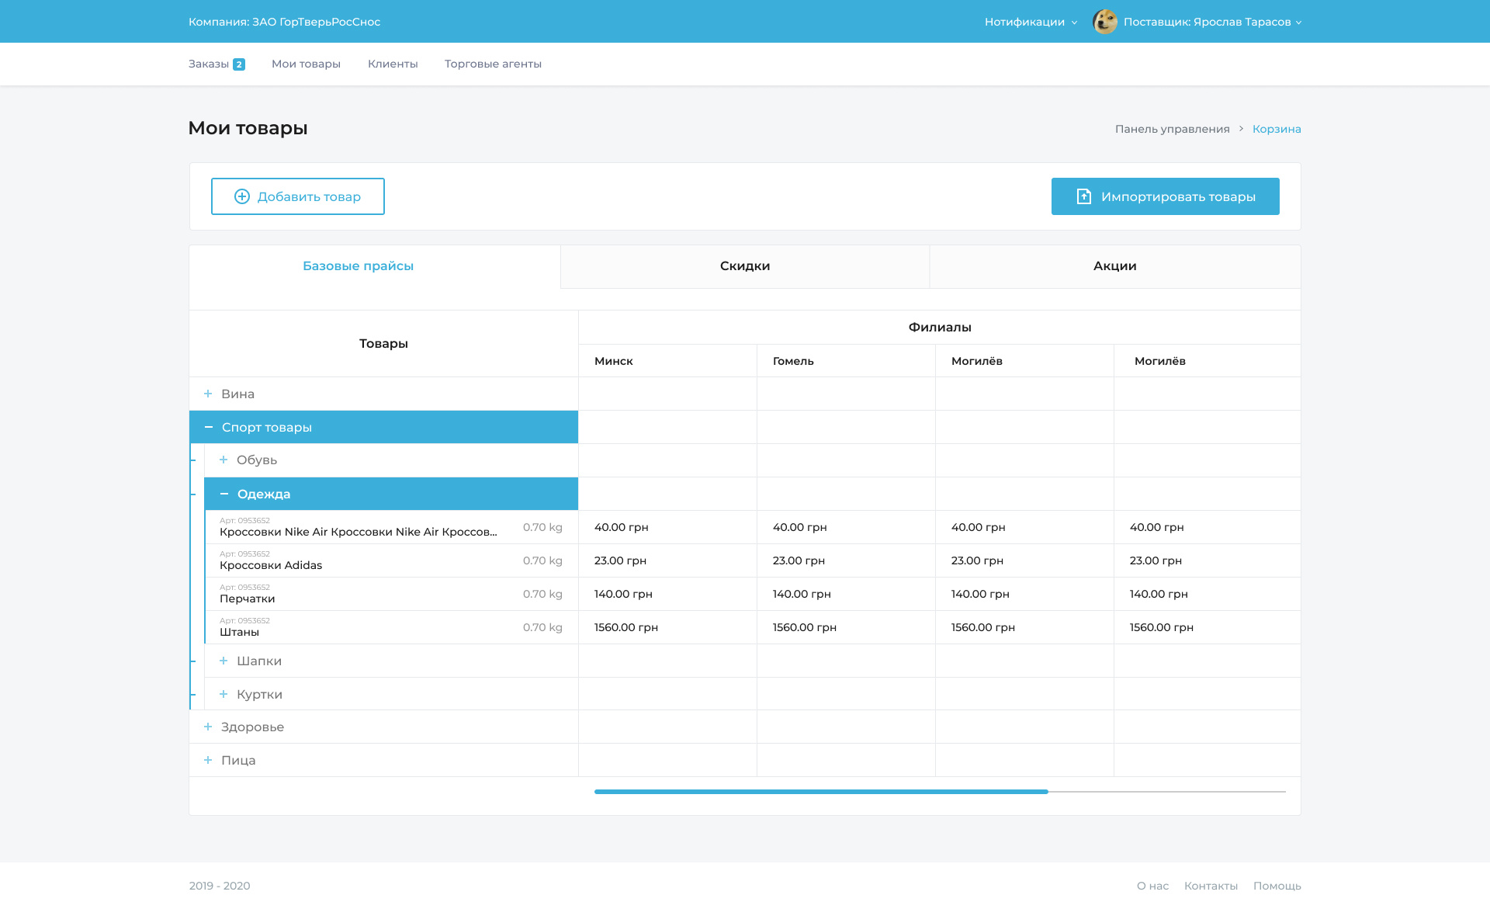Switch to the Акции tab
This screenshot has height=909, width=1490.
[1115, 266]
